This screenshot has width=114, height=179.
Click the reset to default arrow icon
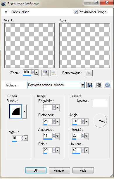pos(107,85)
